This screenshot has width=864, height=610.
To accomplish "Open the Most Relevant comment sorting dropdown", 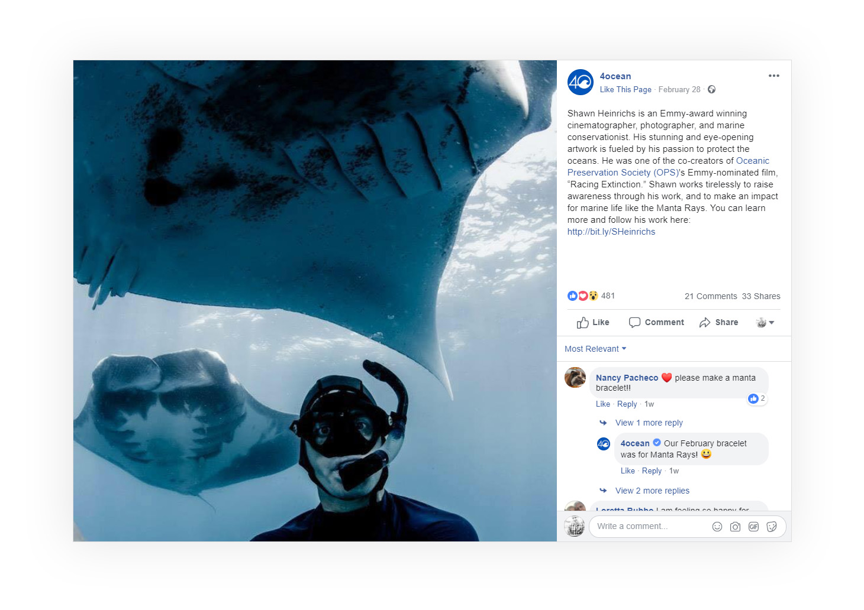I will tap(595, 349).
